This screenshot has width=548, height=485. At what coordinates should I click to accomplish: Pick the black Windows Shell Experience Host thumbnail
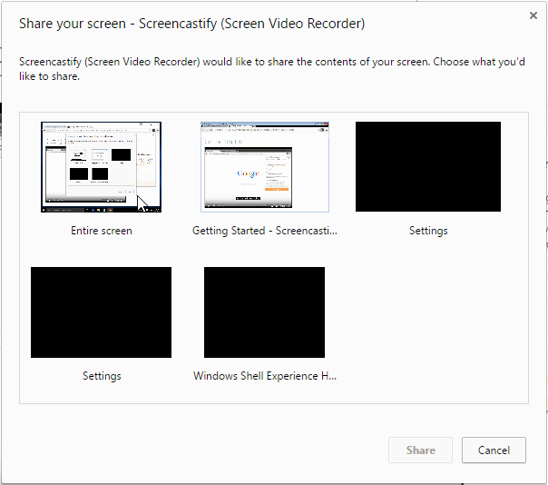[264, 312]
